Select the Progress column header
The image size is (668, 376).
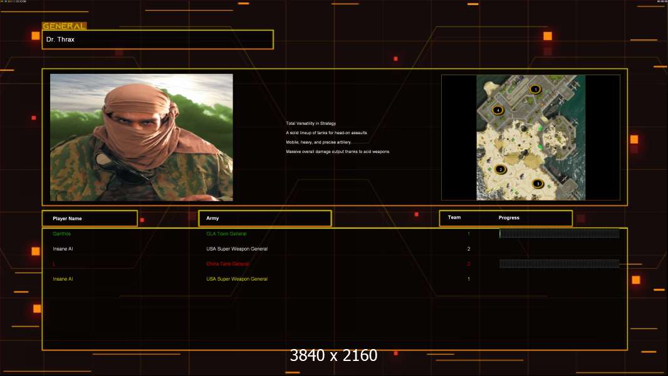point(509,217)
